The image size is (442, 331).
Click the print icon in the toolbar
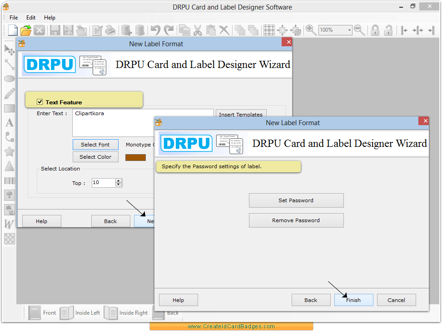click(110, 30)
